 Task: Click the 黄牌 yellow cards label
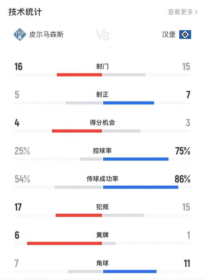[x=102, y=235]
